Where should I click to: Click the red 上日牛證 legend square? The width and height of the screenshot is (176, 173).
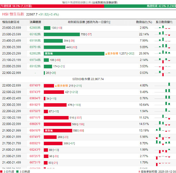click(1, 172)
